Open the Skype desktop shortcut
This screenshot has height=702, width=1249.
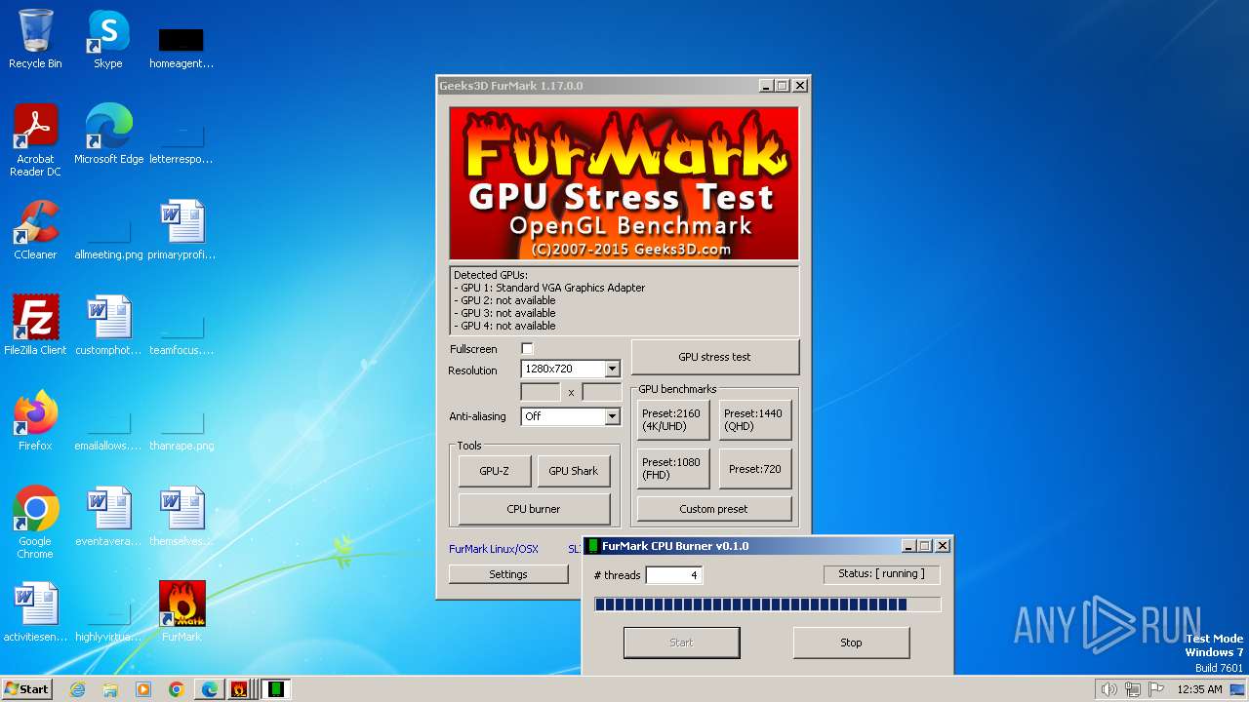[108, 39]
